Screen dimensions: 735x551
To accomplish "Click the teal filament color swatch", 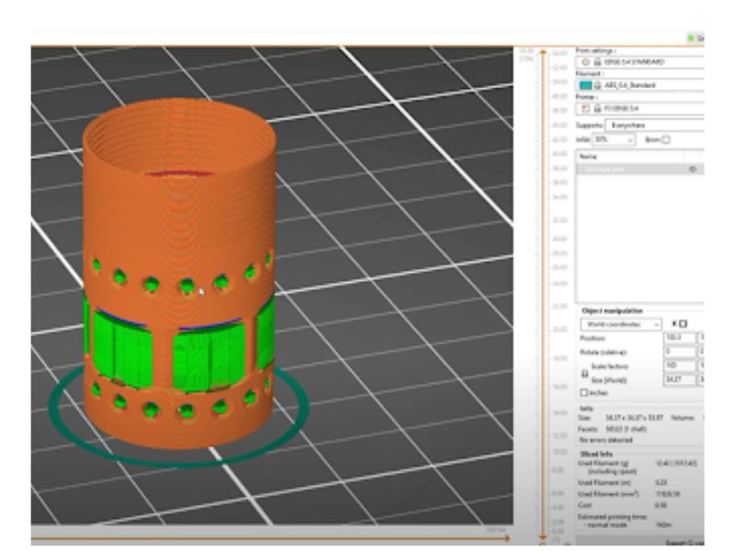I will pyautogui.click(x=584, y=85).
